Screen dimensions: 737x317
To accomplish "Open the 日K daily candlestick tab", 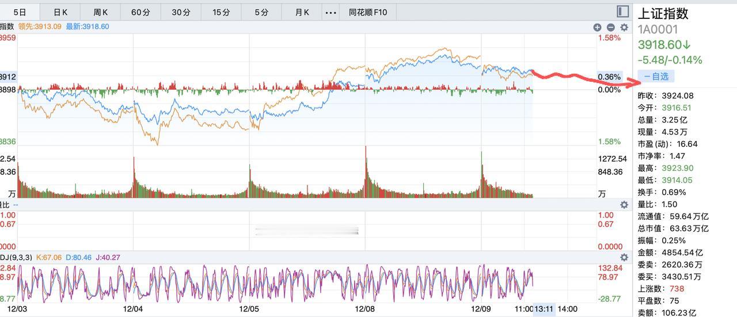I will [60, 12].
